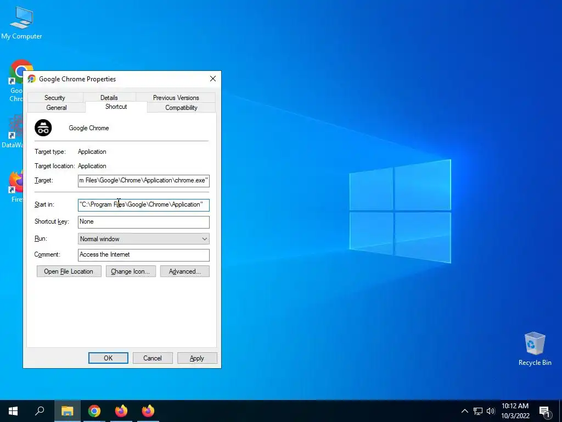Click the Shortcut key field

144,222
